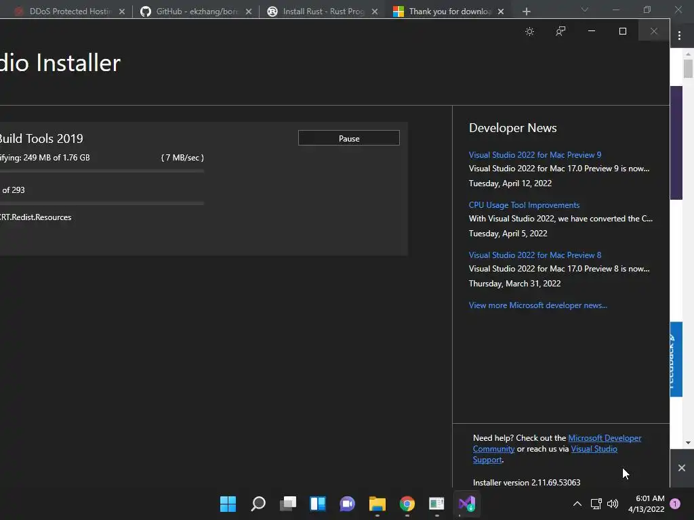Close the Install Rust tab
This screenshot has width=694, height=520.
(x=375, y=12)
